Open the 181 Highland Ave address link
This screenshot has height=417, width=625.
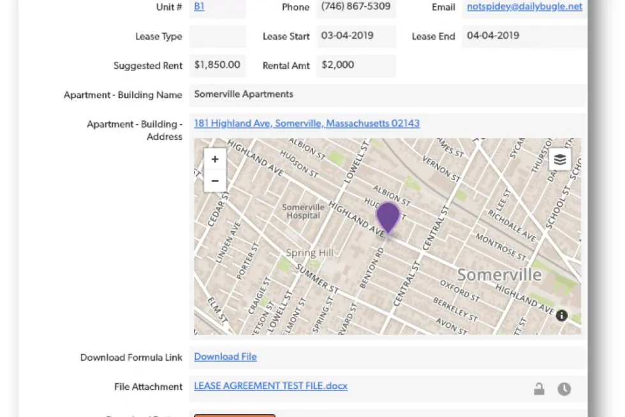(307, 124)
